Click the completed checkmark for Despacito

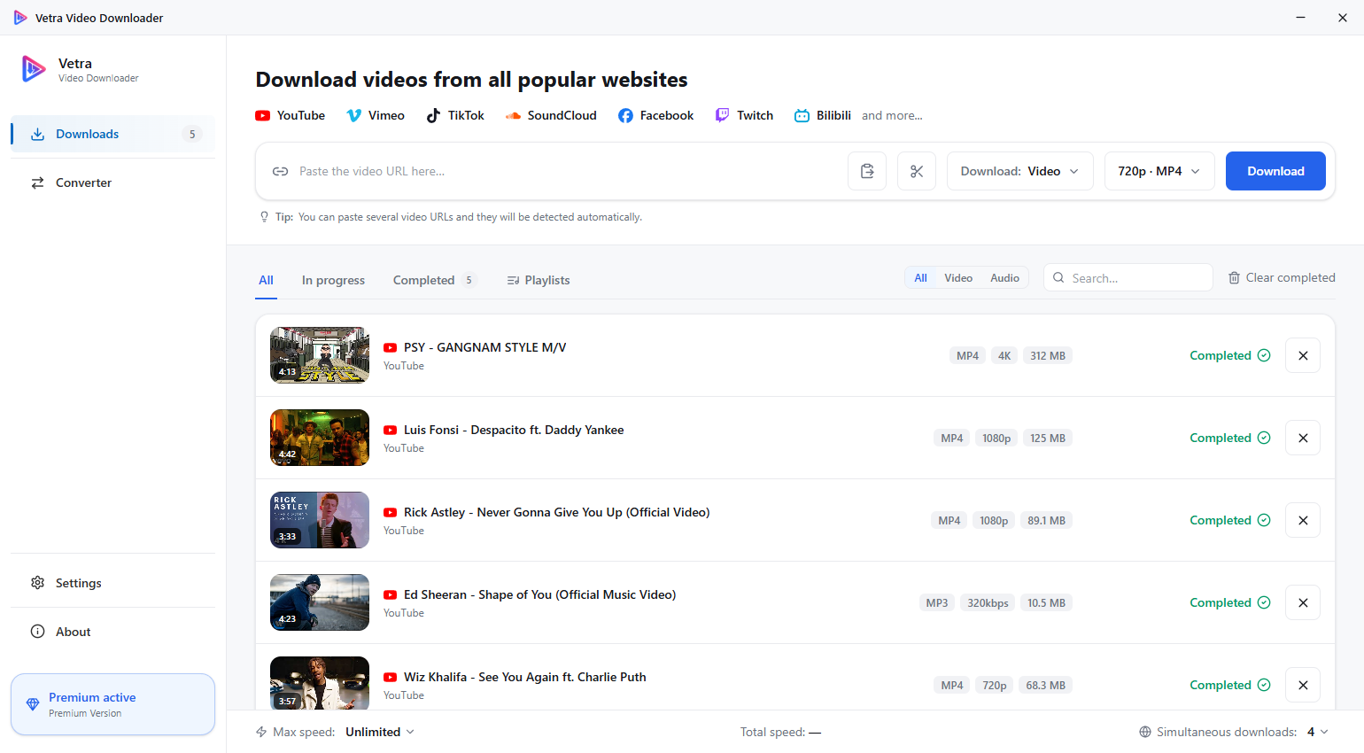[x=1264, y=438]
